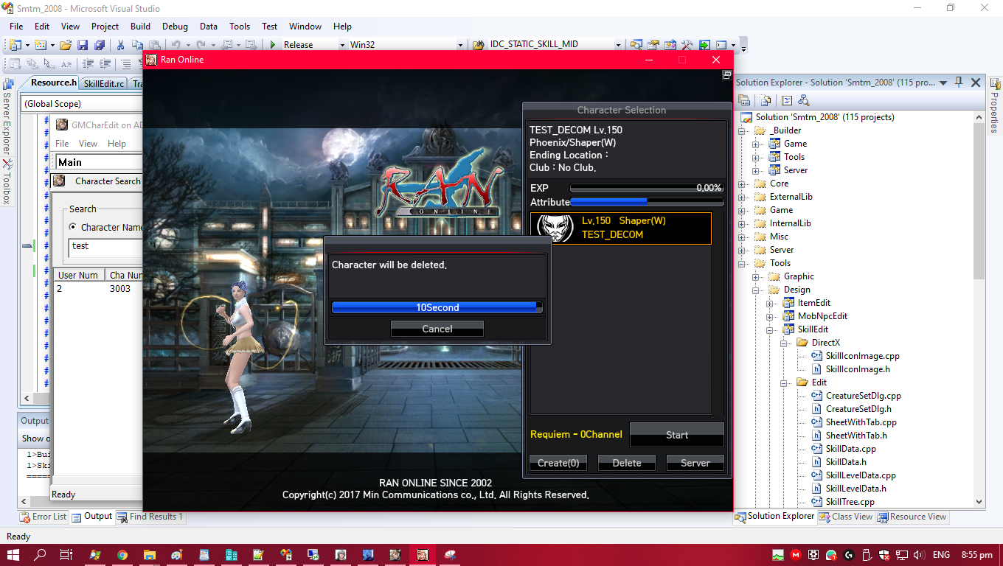Open the Release configuration dropdown
Screen dimensions: 1003x566
(x=342, y=45)
